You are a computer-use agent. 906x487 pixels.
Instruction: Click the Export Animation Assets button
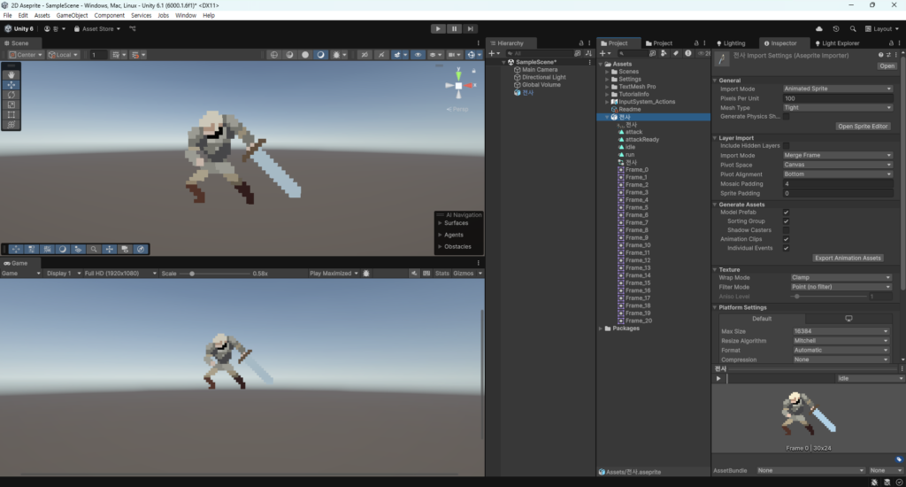click(x=848, y=258)
